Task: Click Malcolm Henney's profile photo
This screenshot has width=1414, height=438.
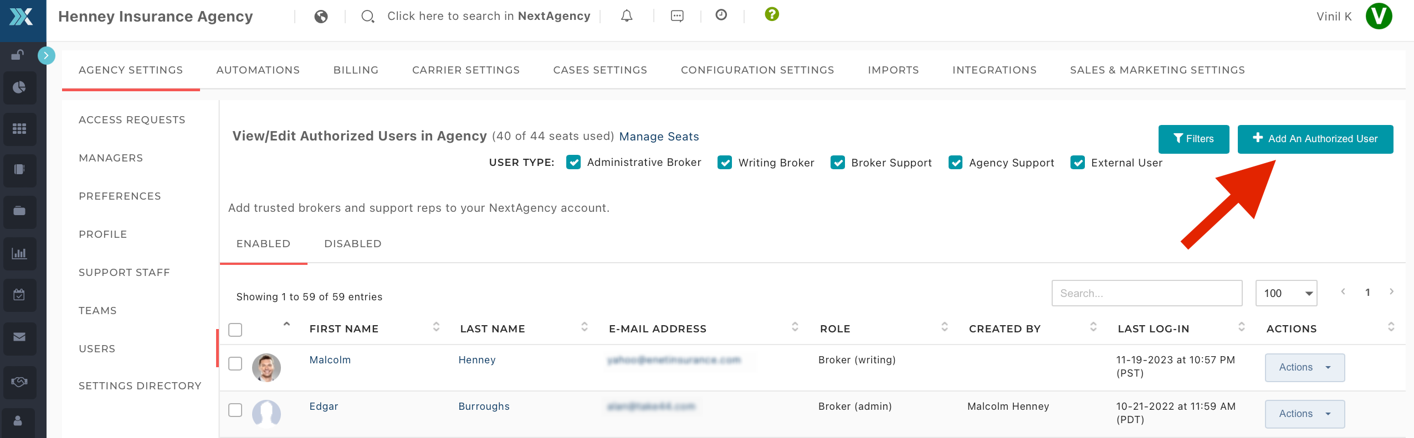Action: click(x=267, y=368)
